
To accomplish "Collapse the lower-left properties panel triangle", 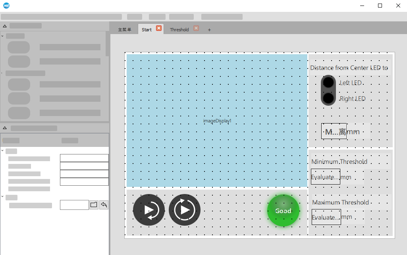I will pyautogui.click(x=5, y=128).
